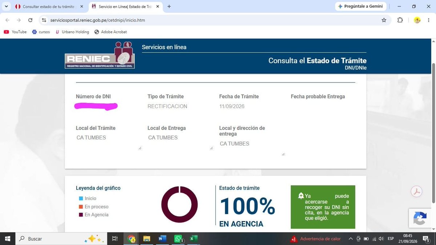Screen dimensions: 436x245
Task: Open Chrome from the taskbar
Action: [x=132, y=238]
